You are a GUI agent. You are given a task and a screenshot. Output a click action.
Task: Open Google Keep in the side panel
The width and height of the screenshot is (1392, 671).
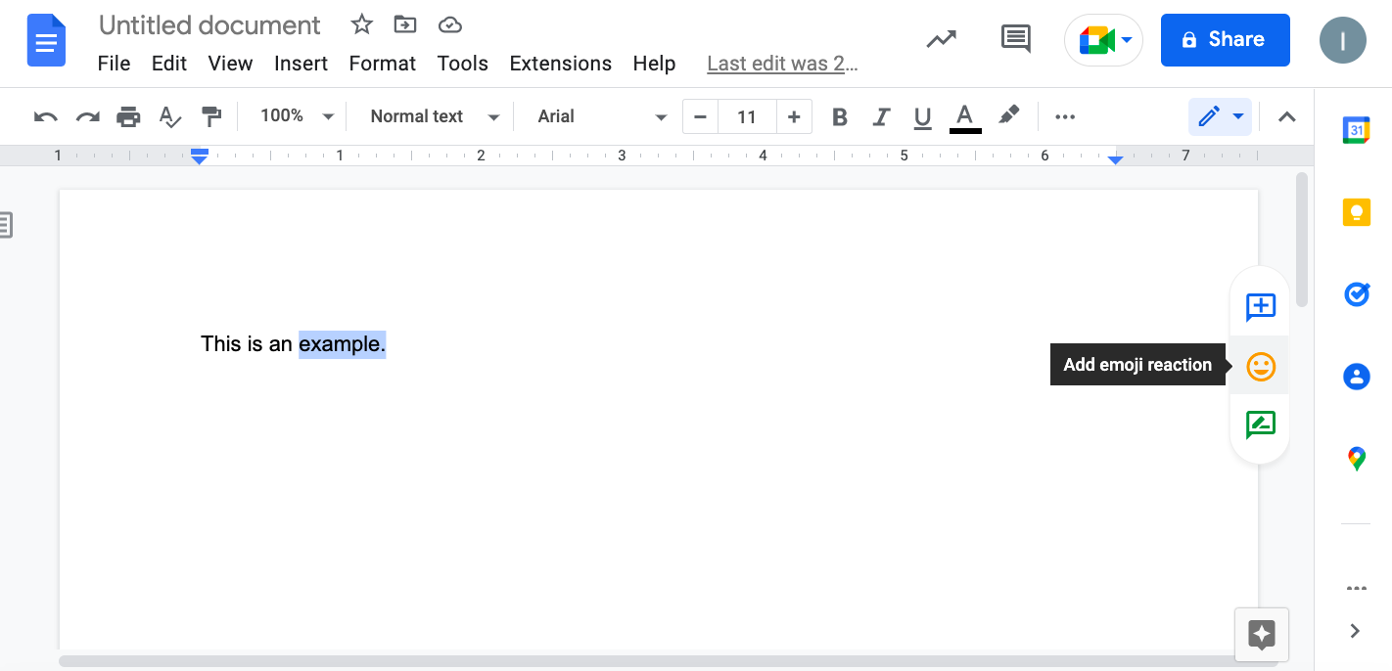click(1357, 212)
